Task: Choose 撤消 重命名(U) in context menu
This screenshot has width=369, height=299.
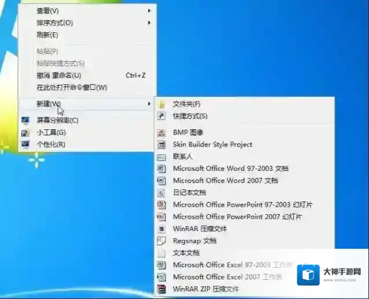Action: point(87,76)
